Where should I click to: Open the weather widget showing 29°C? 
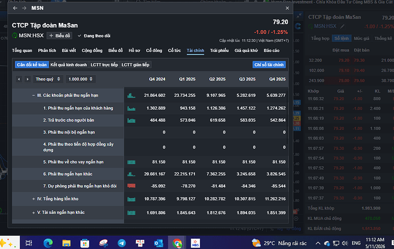coord(279,243)
